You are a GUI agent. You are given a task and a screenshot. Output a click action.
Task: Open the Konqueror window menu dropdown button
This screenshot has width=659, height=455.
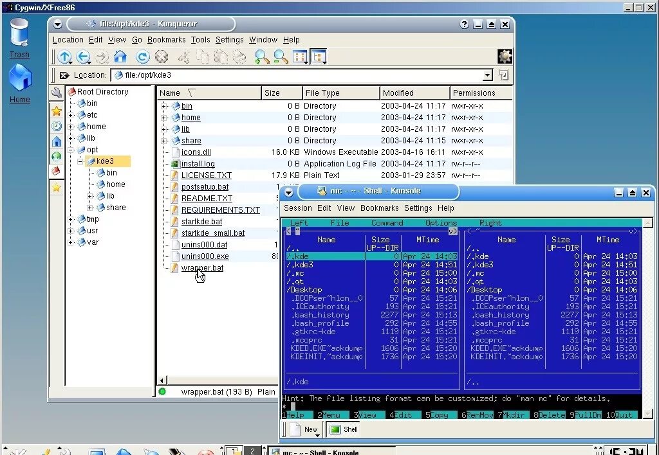(57, 24)
